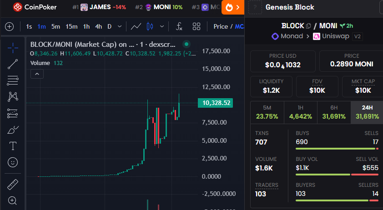Select the candlestick chart style icon
This screenshot has height=210, width=383.
(x=150, y=26)
